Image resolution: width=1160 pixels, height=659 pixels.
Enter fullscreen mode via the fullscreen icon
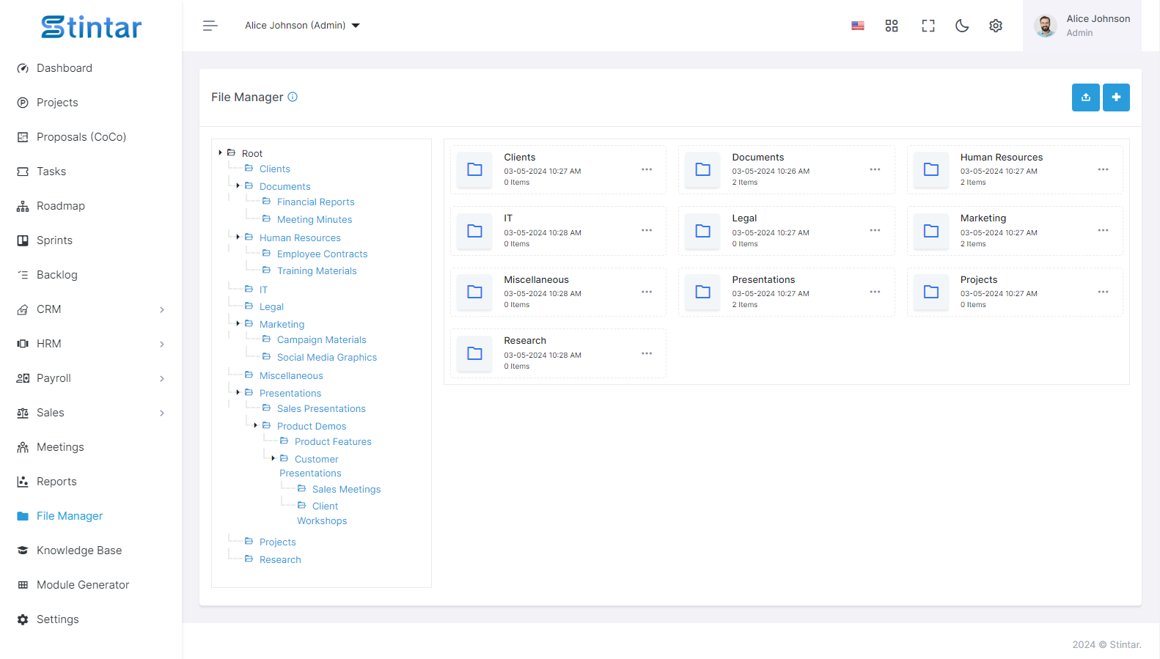[928, 26]
